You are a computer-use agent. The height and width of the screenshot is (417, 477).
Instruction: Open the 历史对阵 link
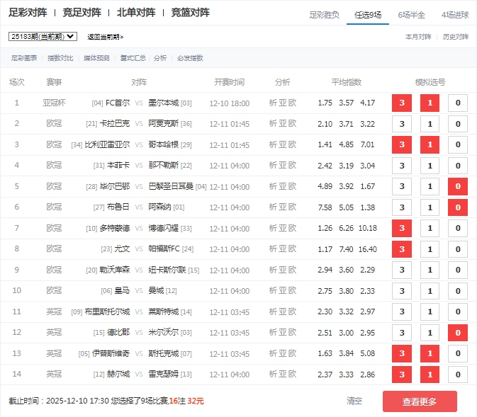[x=455, y=37]
